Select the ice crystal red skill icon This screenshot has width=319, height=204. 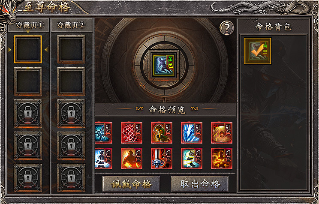192,133
